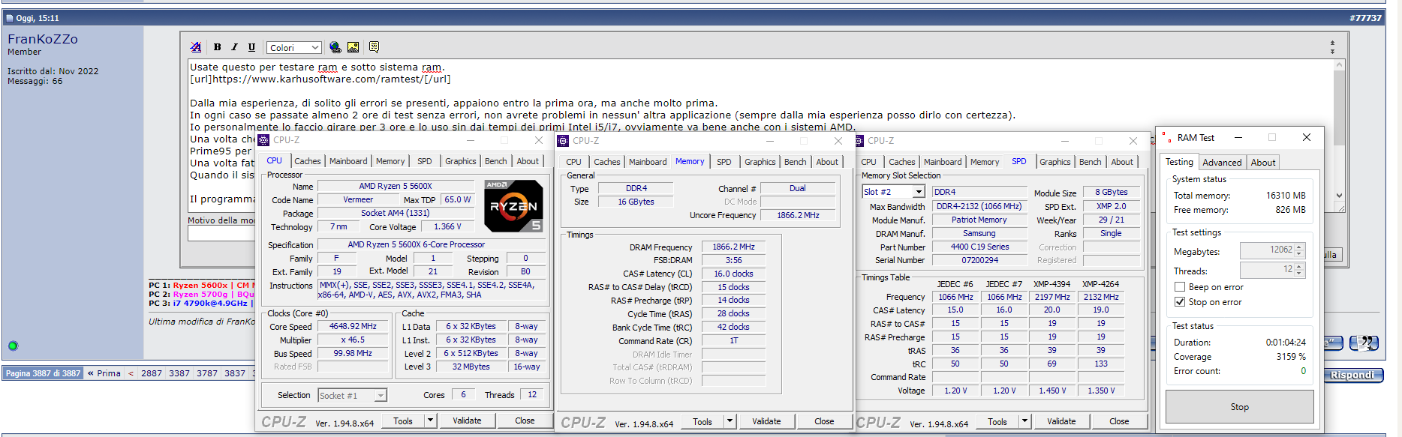Stop the running RAM Test

(1239, 407)
